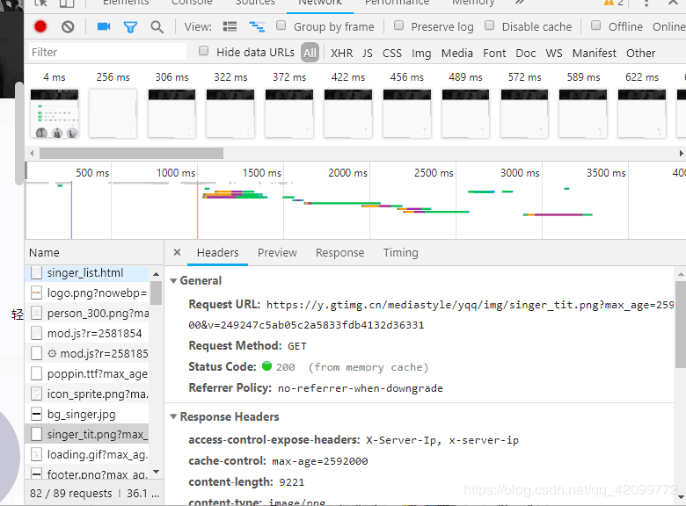Show more DevTools tabs chevron

[x=519, y=2]
